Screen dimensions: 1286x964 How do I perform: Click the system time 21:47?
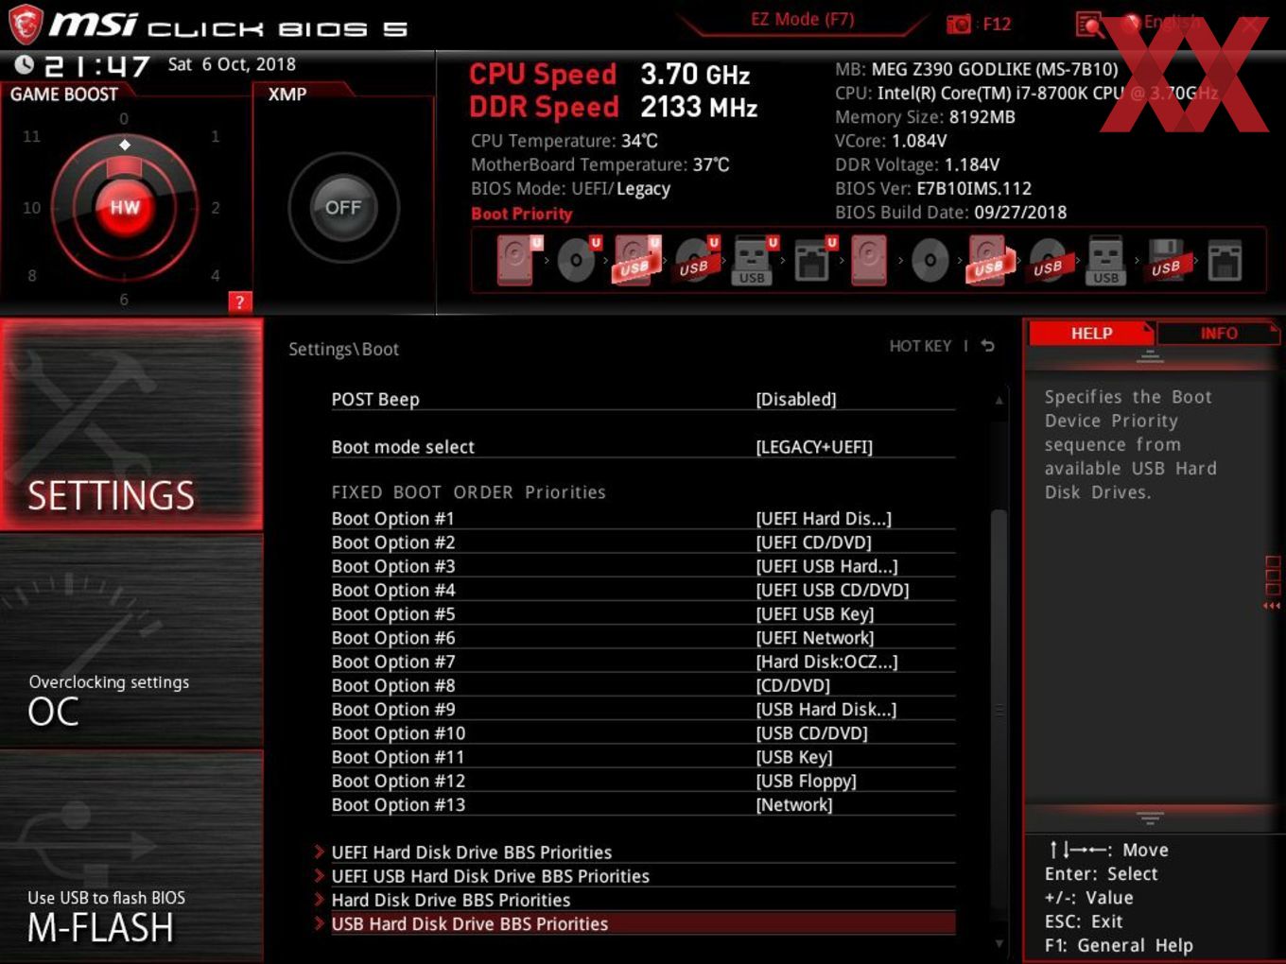coord(97,66)
